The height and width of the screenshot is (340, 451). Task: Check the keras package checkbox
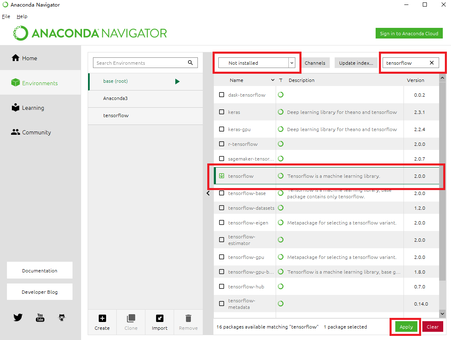(222, 112)
